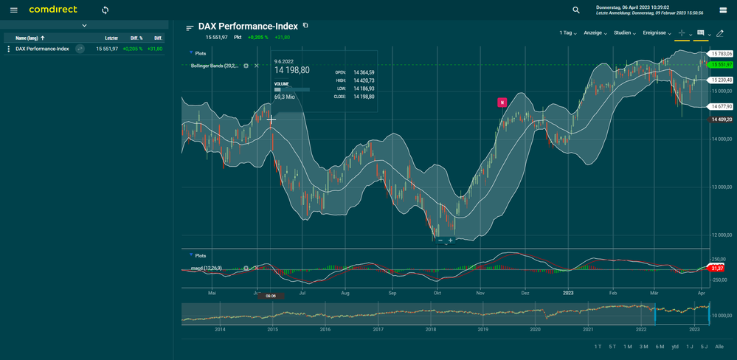737x360 pixels.
Task: Expand the Studien dropdown
Action: click(x=624, y=33)
